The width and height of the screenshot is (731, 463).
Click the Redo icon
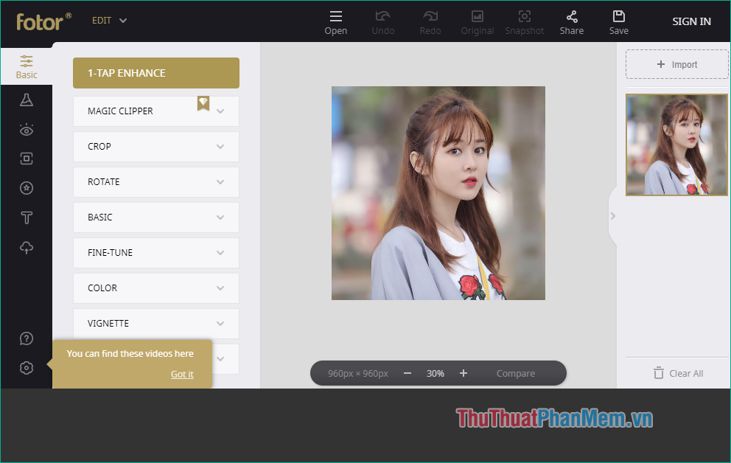tap(430, 21)
